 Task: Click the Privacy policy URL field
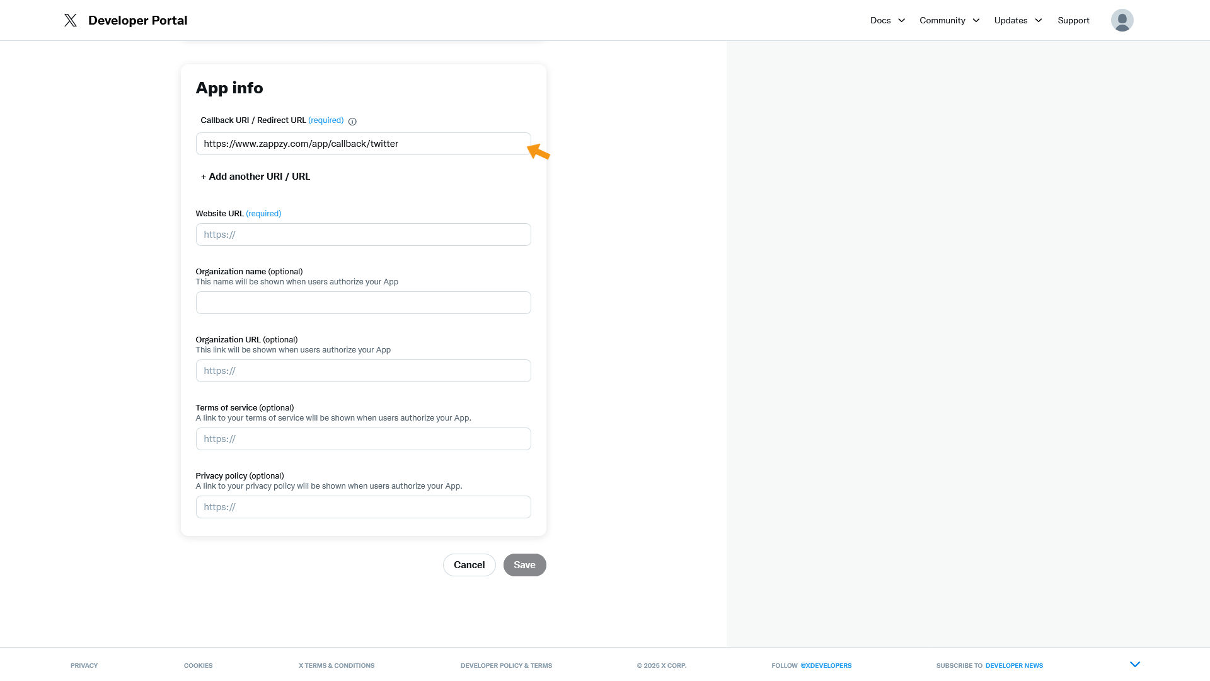[363, 507]
